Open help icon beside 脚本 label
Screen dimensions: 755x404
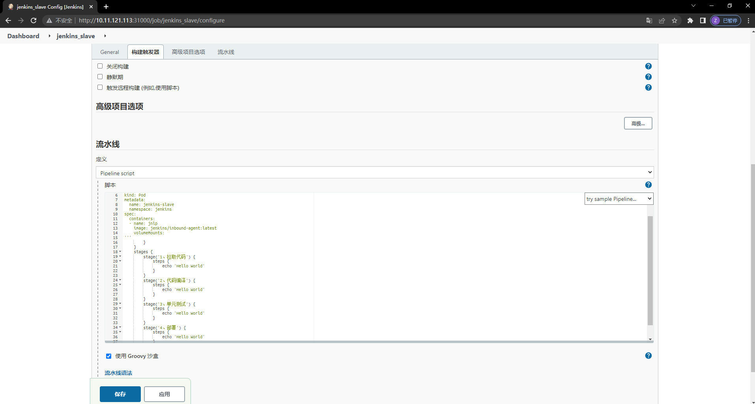pyautogui.click(x=648, y=185)
